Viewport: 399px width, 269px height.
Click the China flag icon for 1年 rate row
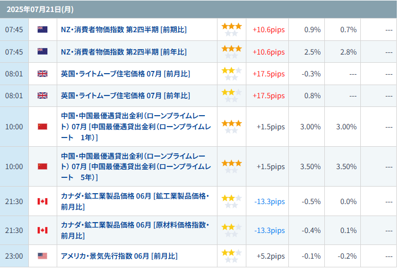[42, 127]
